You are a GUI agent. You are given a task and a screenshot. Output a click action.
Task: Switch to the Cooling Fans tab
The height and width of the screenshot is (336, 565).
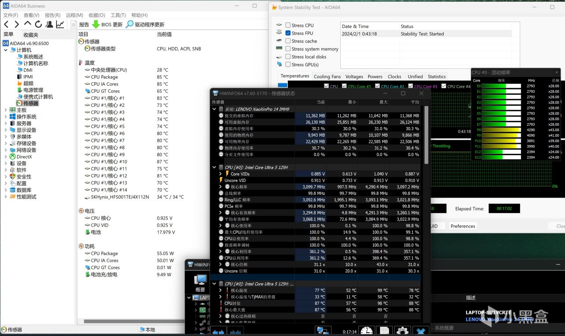(327, 76)
